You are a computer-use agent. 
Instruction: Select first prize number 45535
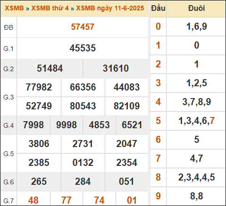[83, 48]
